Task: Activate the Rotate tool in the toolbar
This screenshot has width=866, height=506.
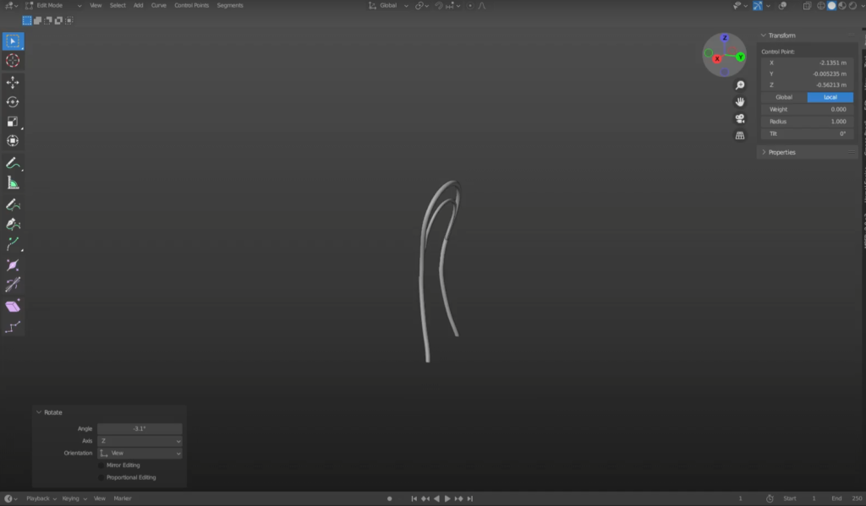Action: 13,101
